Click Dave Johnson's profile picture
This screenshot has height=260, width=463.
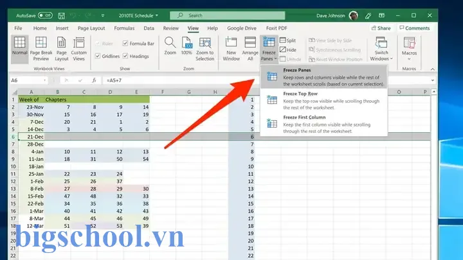(354, 15)
